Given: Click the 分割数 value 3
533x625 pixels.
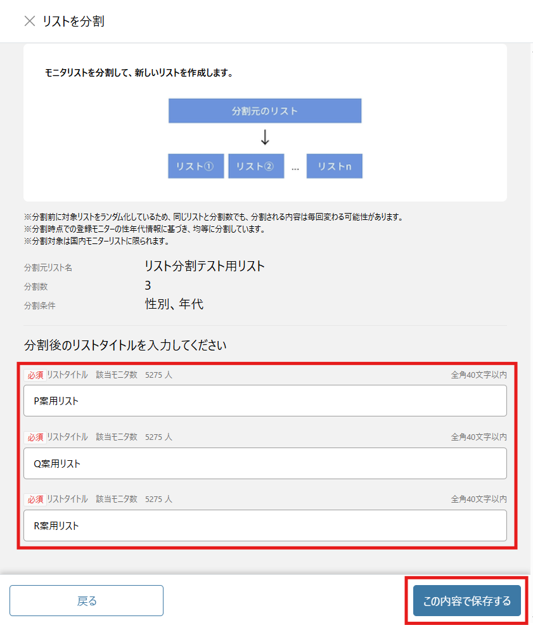Looking at the screenshot, I should pos(148,285).
